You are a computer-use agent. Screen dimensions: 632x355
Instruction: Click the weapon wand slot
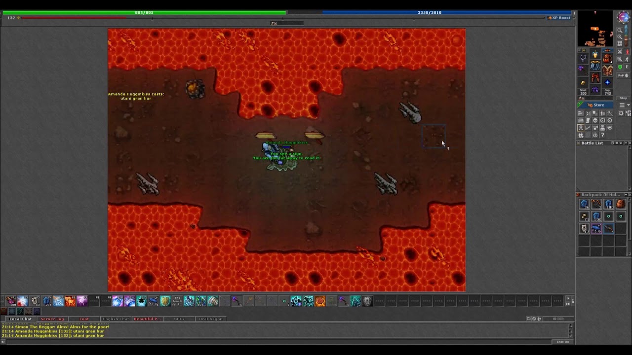(x=583, y=70)
